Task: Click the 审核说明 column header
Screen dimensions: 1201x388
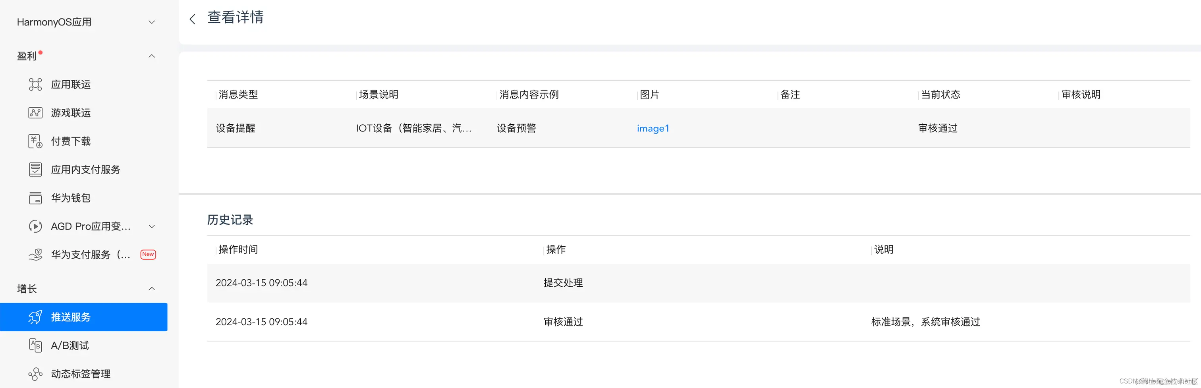Action: pos(1081,95)
